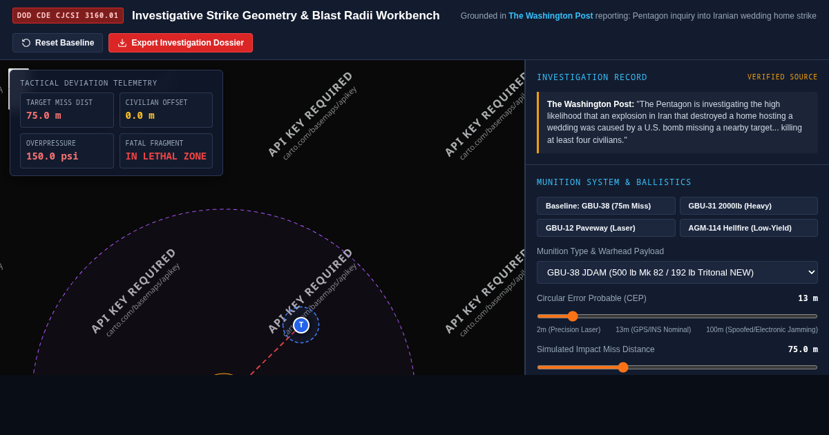
Task: Open Munition Type & Warhead Payload dropdown
Action: [x=677, y=272]
